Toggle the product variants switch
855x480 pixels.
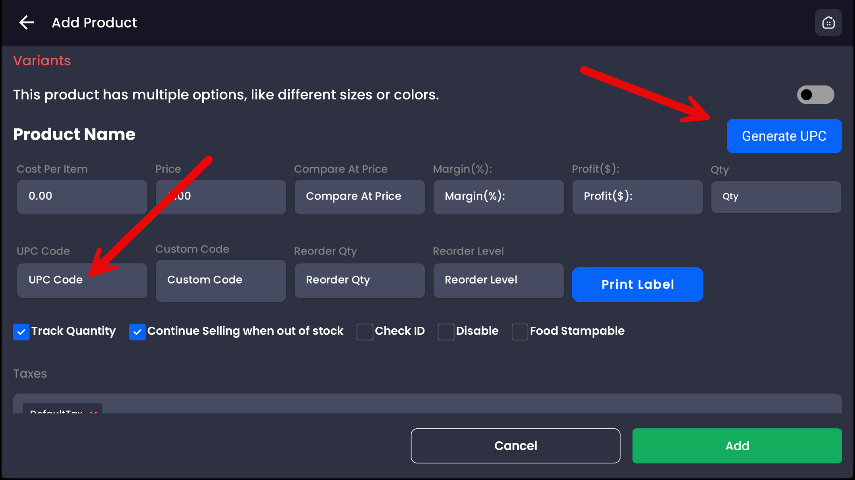tap(815, 95)
